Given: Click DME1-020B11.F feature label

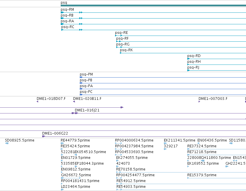Looking at the screenshot, I should click(x=87, y=99).
